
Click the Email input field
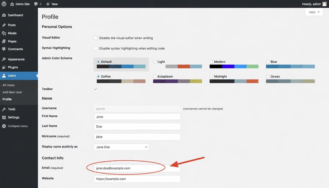tap(137, 168)
